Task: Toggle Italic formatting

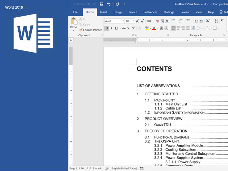Action: click(112, 28)
